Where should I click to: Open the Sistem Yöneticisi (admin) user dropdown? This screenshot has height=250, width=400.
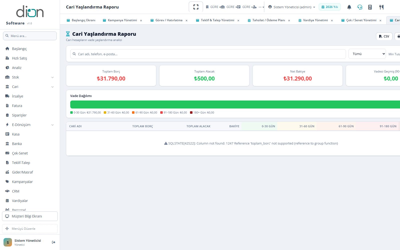pyautogui.click(x=291, y=7)
